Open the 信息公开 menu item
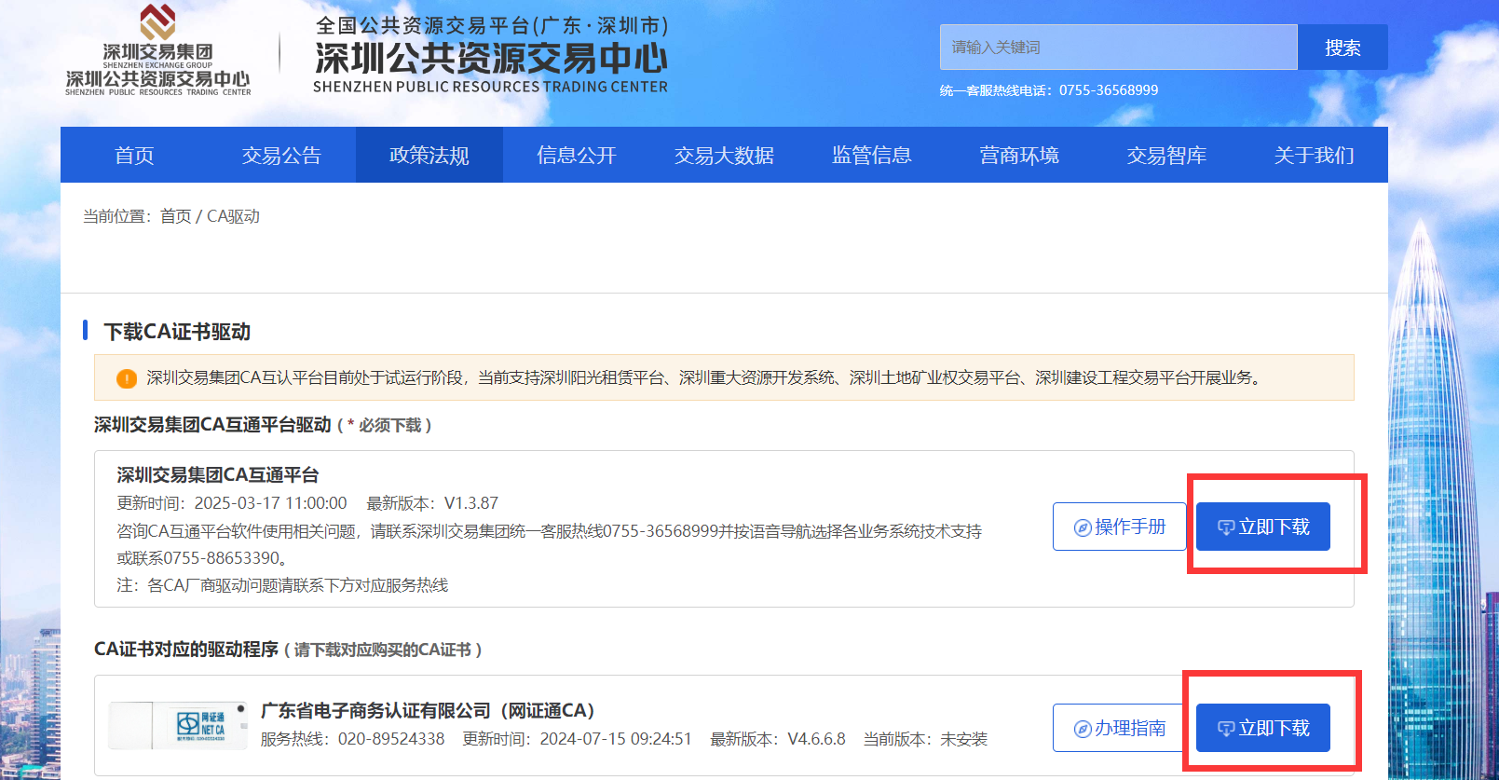This screenshot has height=780, width=1499. pyautogui.click(x=577, y=156)
